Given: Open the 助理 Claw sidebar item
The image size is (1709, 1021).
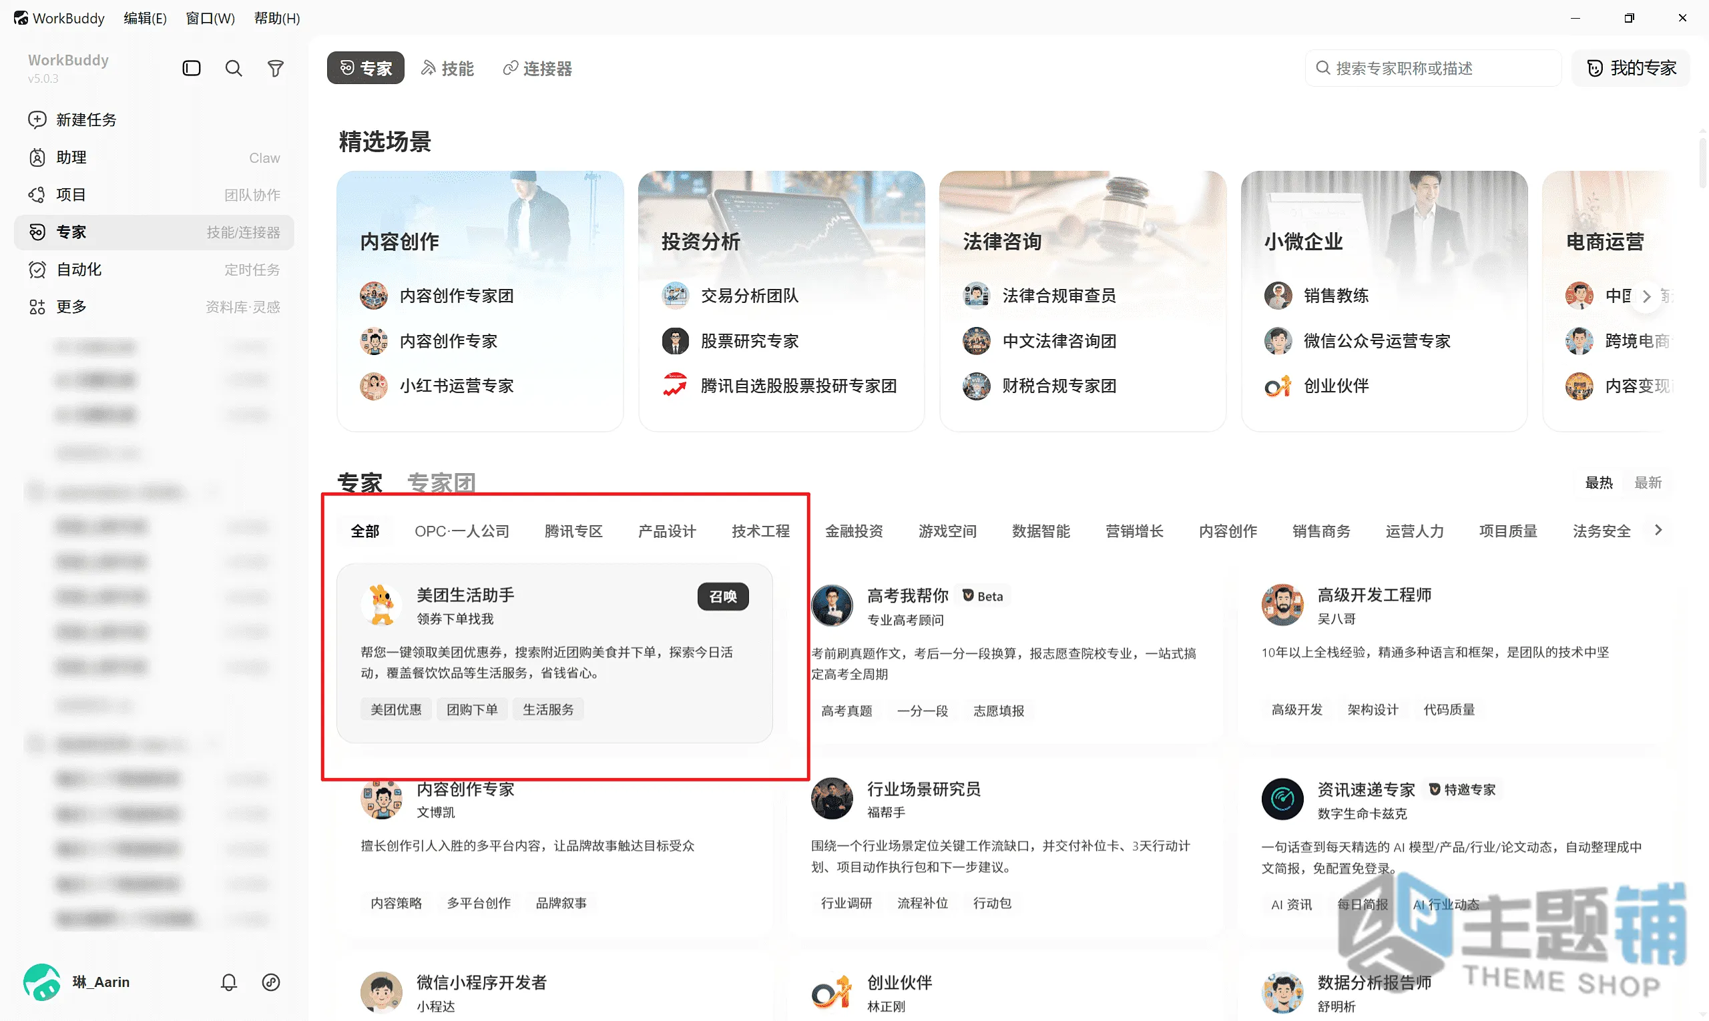Looking at the screenshot, I should 154,157.
